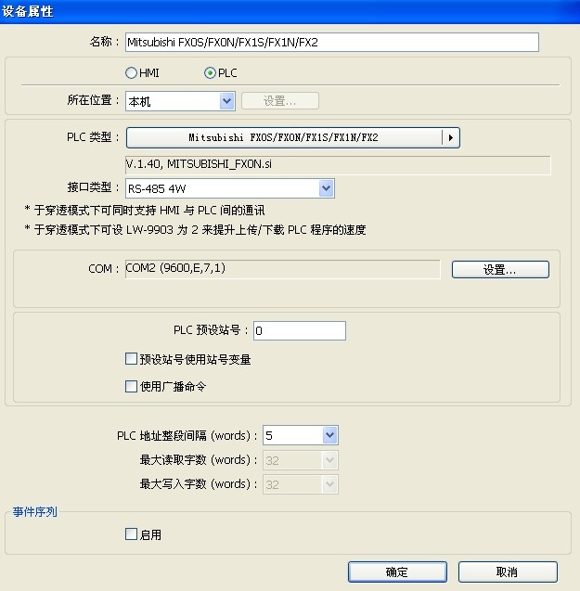
Task: Click the COM port 设置 button
Action: [500, 269]
